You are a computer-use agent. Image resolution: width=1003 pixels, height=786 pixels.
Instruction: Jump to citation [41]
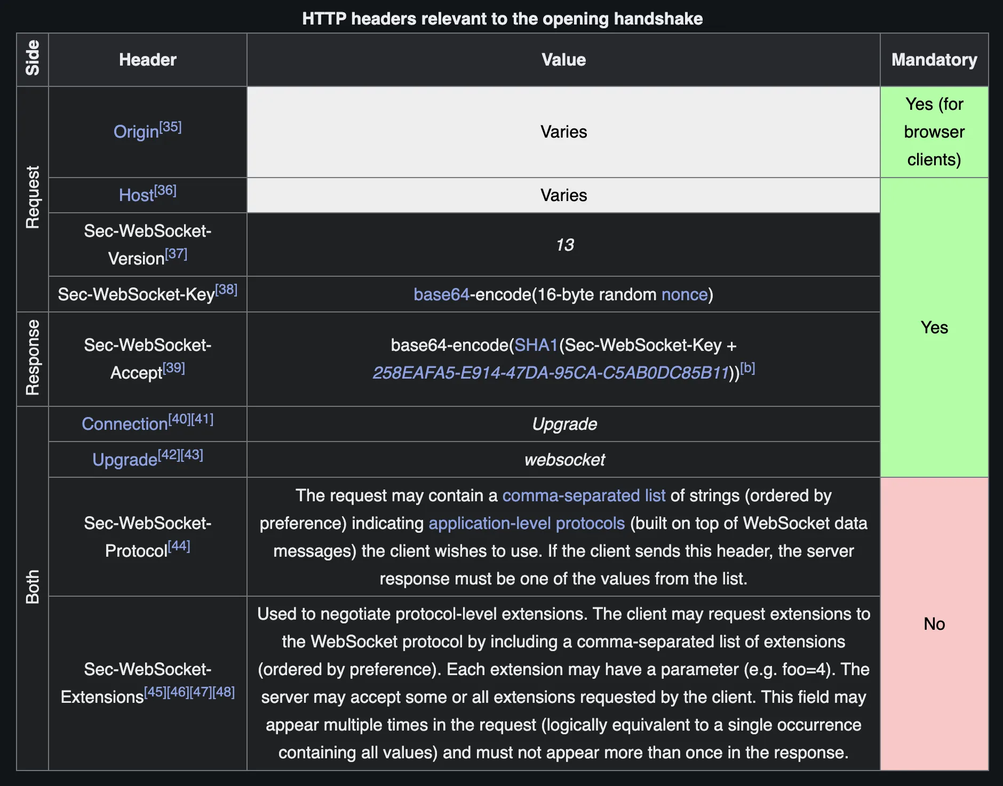coord(203,419)
